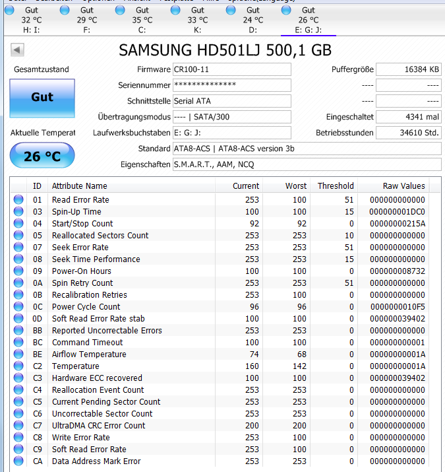Viewport: 445px width, 472px height.
Task: Select the Power-On Hours attribute name
Action: (82, 271)
